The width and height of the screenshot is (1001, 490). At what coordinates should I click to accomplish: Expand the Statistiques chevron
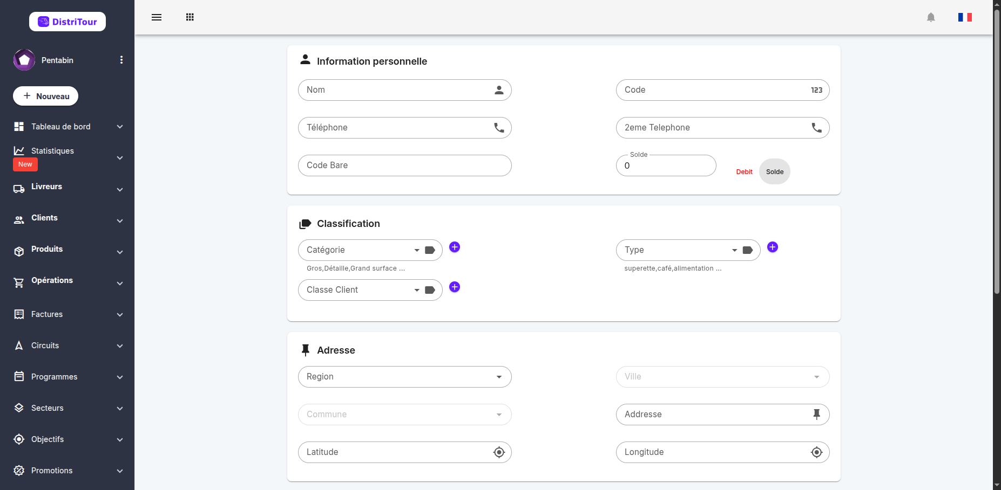coord(120,158)
